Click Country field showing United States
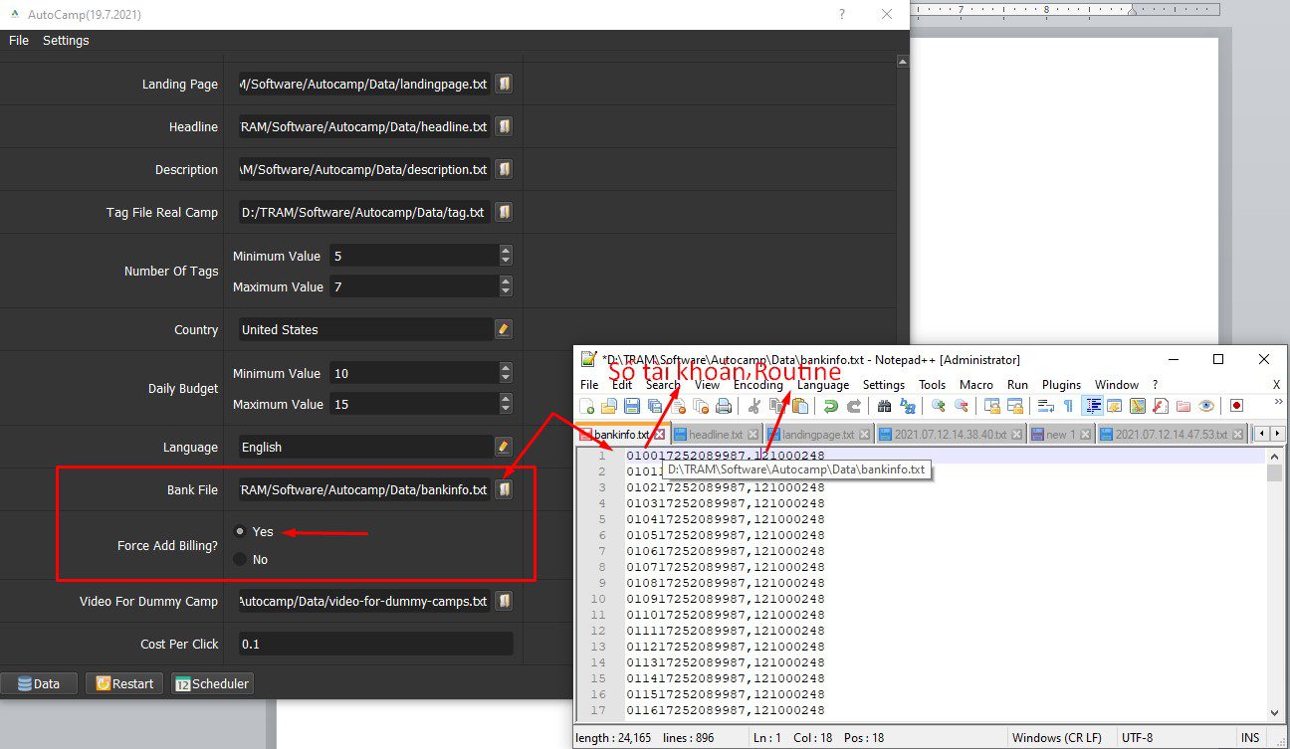This screenshot has width=1290, height=749. (367, 329)
